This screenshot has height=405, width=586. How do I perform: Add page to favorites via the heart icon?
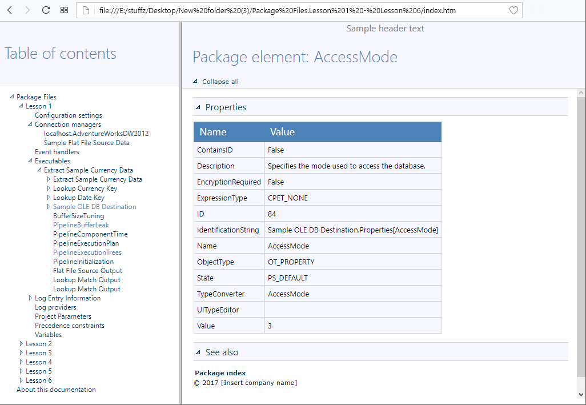[513, 10]
